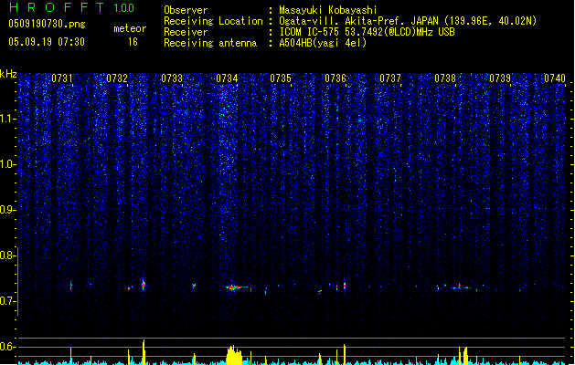
Task: Click the Receiving Location label
Action: point(213,21)
